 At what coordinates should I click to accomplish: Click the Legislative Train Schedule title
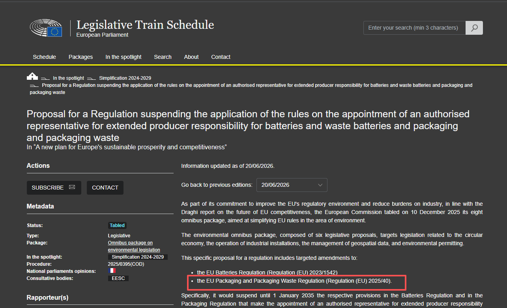click(145, 25)
